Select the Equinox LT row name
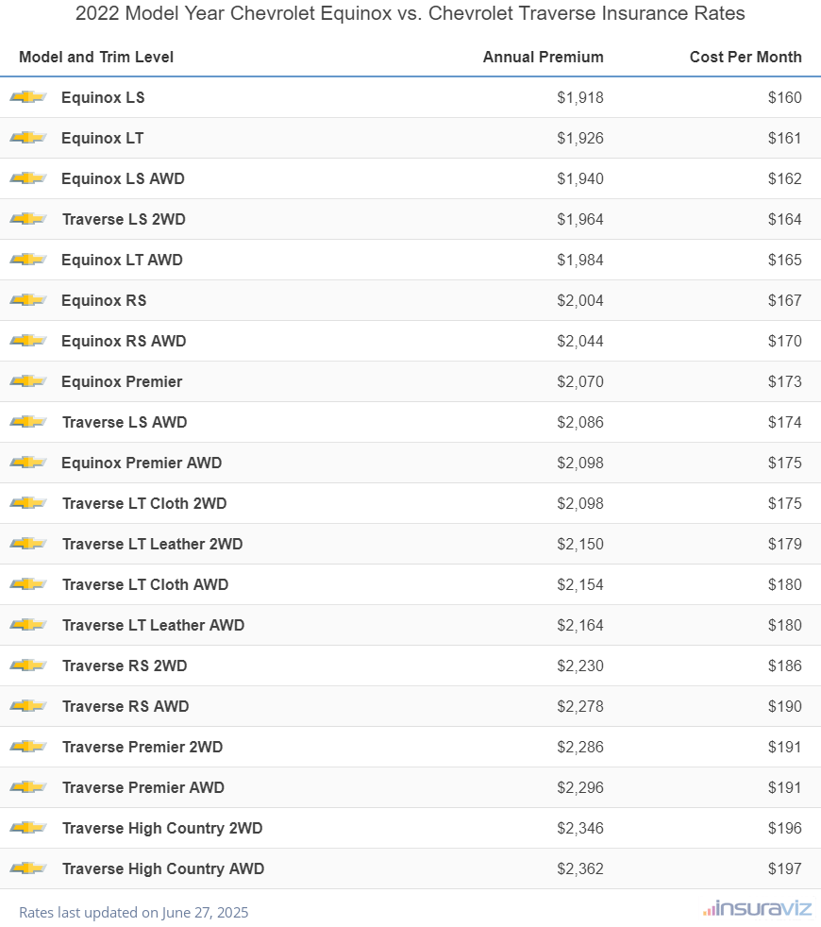This screenshot has height=927, width=821. coord(102,138)
